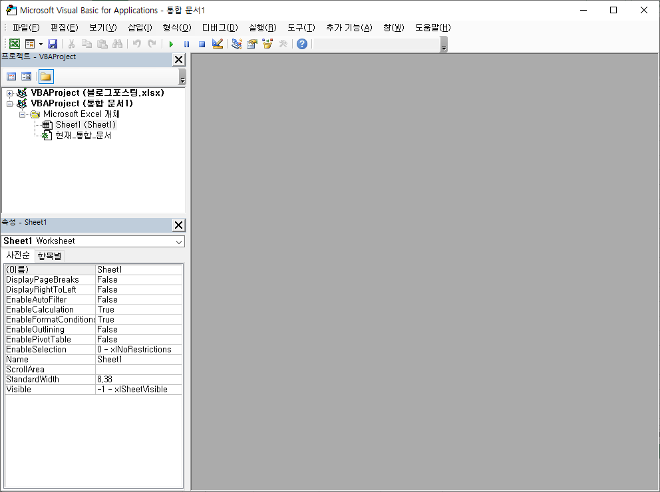660x492 pixels.
Task: Select the StandardWidth value 8.38
Action: tap(139, 379)
